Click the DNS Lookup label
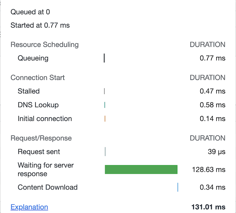This screenshot has width=236, height=213. [x=38, y=105]
